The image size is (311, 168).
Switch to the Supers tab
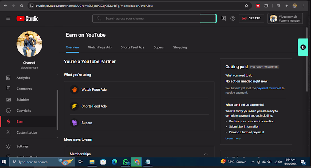click(159, 47)
